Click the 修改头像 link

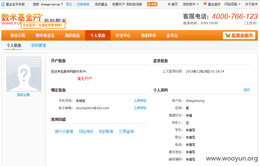click(23, 94)
